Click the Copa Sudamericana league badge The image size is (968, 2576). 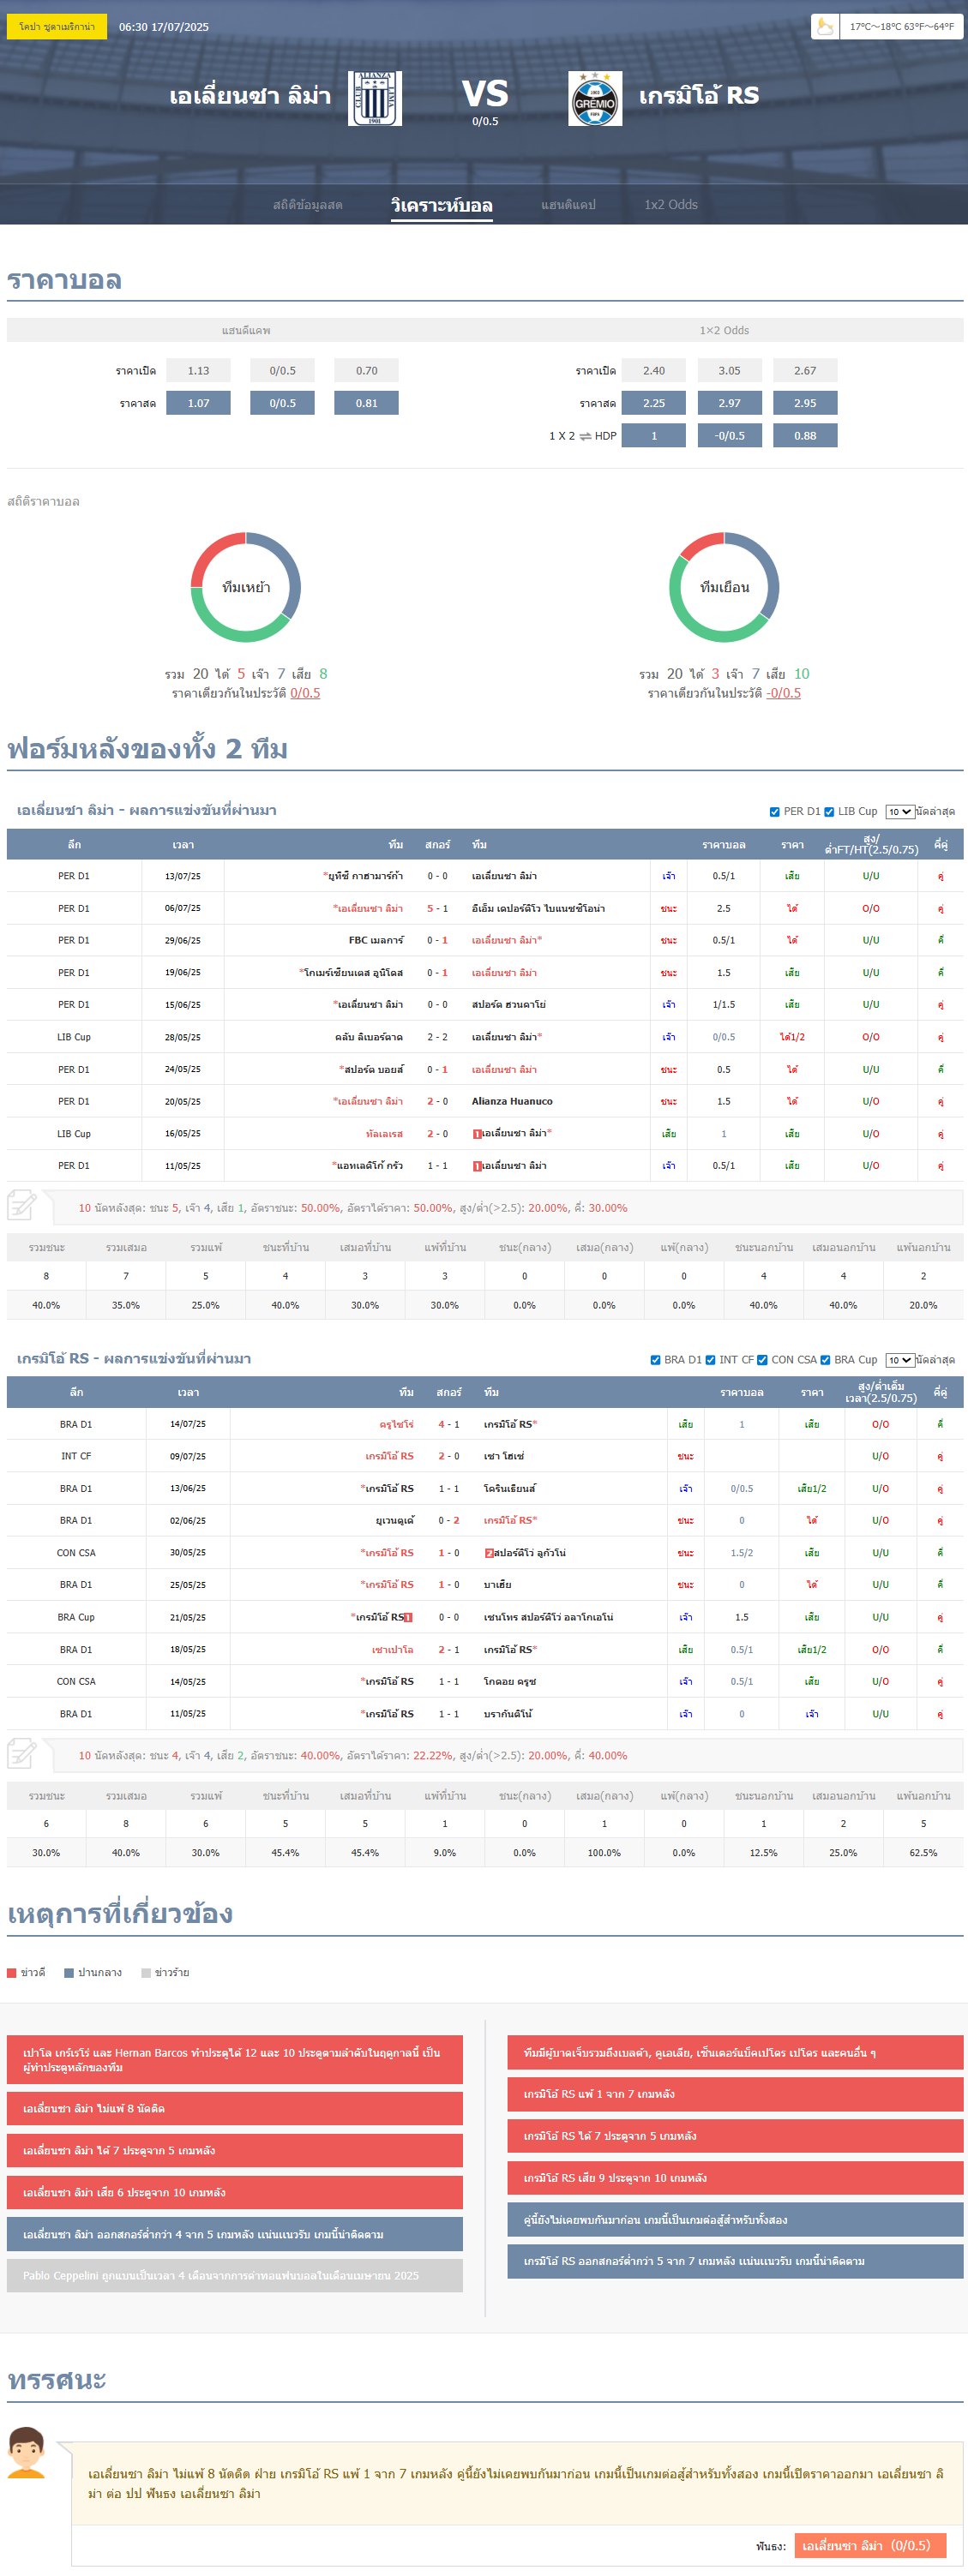click(57, 27)
